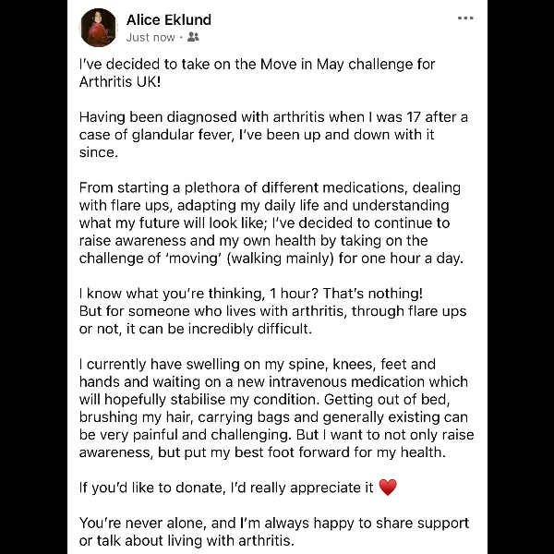Click the paragraph starting 'I currently have swelling'
Screen dimensions: 554x554
(273, 408)
